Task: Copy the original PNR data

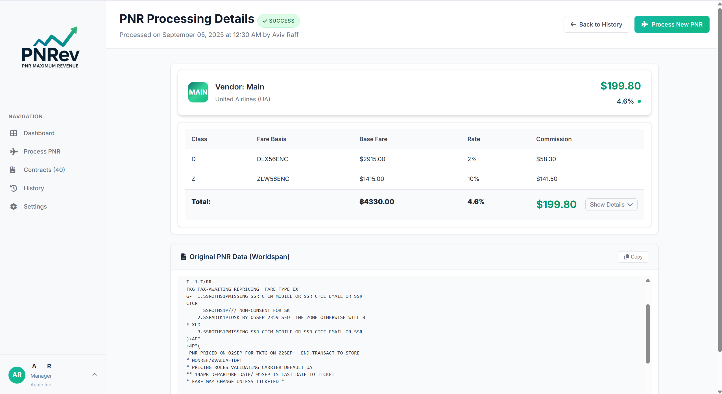Action: pyautogui.click(x=633, y=257)
